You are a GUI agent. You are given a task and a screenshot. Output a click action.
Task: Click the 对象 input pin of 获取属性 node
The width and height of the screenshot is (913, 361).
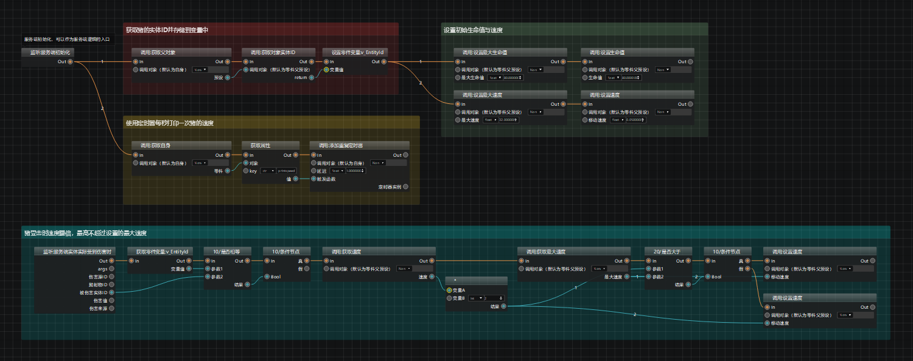(246, 163)
